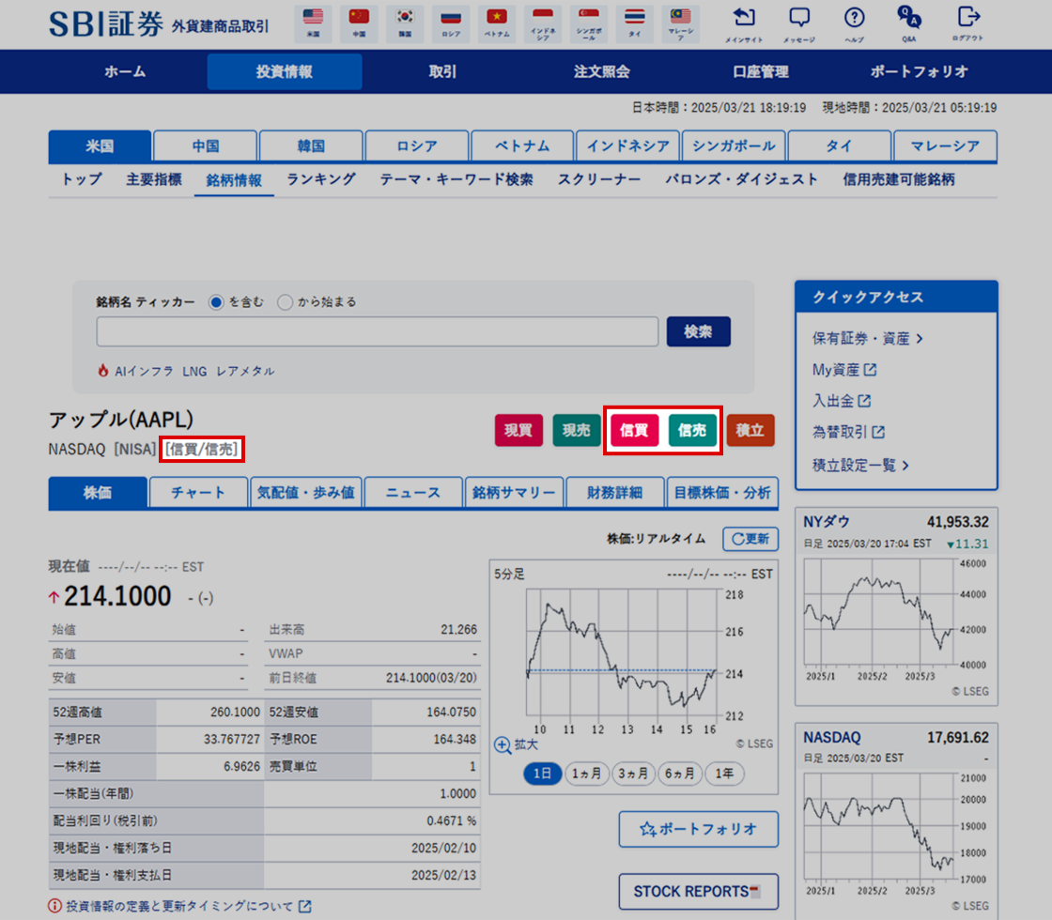Click the 信買 margin buy button
1052x920 pixels.
coord(634,431)
